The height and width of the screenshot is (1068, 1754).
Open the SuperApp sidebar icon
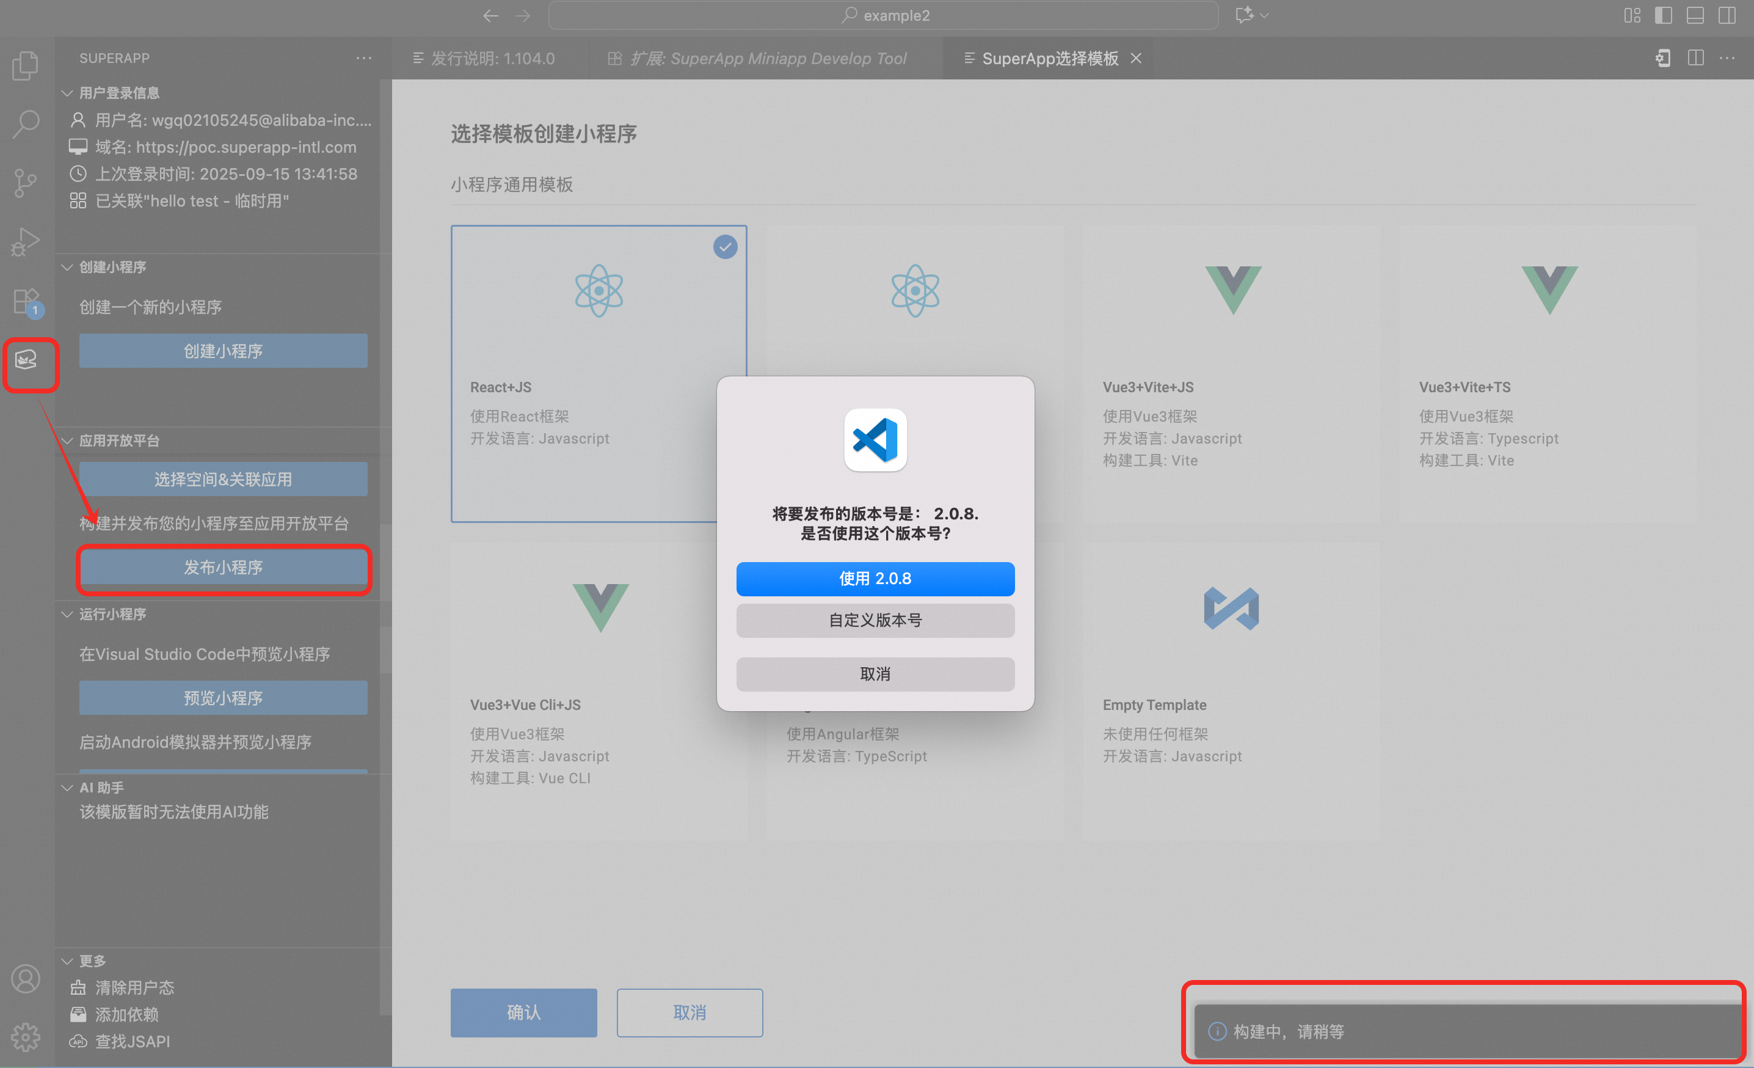coord(26,360)
